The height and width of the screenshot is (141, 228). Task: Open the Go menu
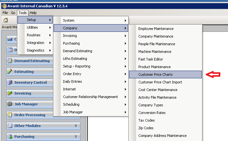[13, 13]
